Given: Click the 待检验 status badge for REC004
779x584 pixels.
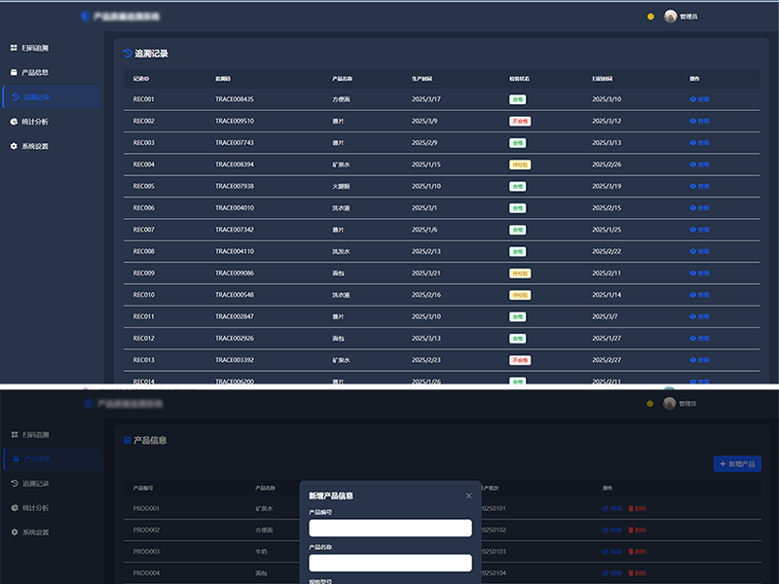Looking at the screenshot, I should [519, 164].
